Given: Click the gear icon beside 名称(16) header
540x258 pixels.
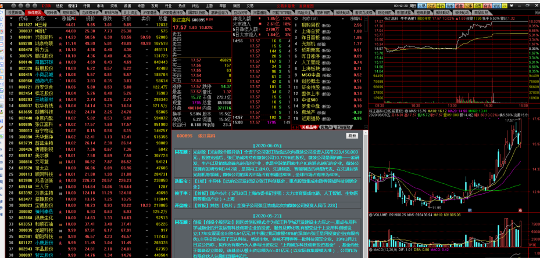Looking at the screenshot, I should pos(296,18).
